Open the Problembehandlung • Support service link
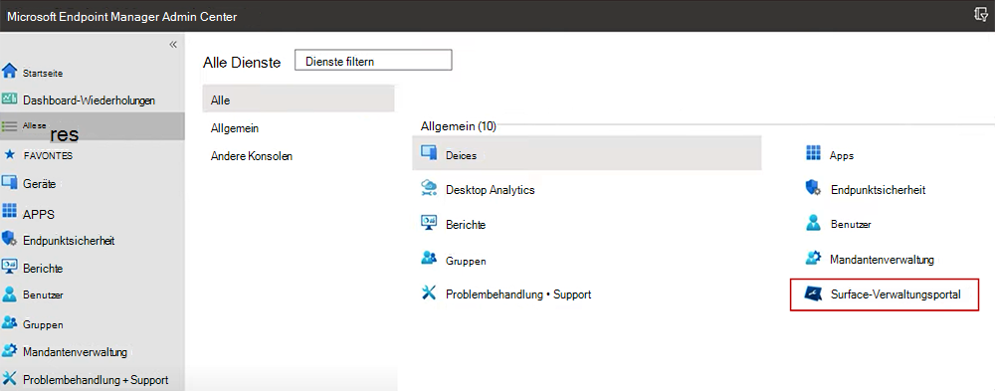Screen dimensions: 995x391 click(x=518, y=294)
